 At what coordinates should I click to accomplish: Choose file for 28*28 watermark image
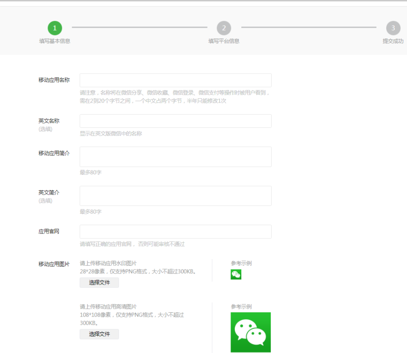(99, 282)
